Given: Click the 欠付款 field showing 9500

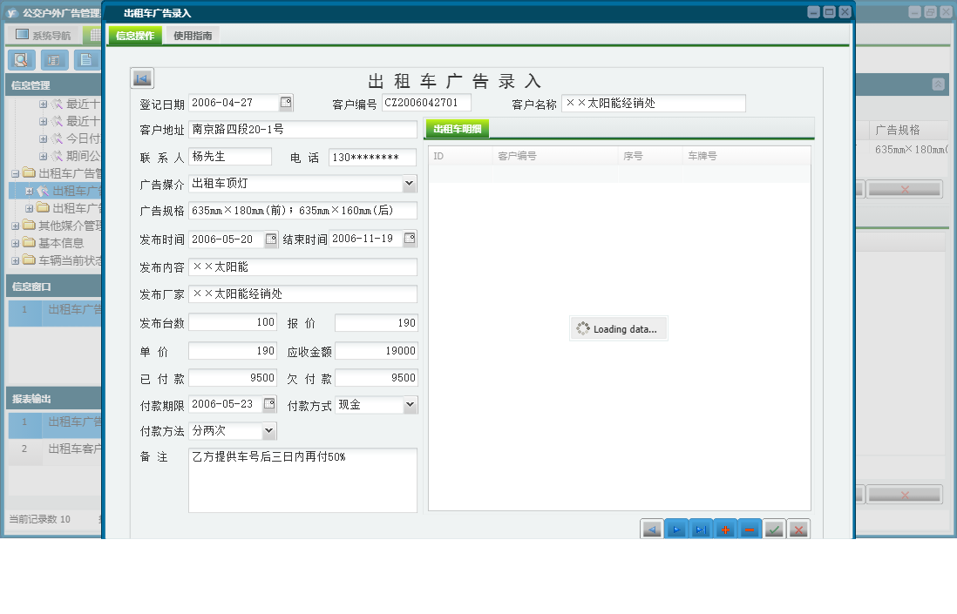Looking at the screenshot, I should point(376,378).
